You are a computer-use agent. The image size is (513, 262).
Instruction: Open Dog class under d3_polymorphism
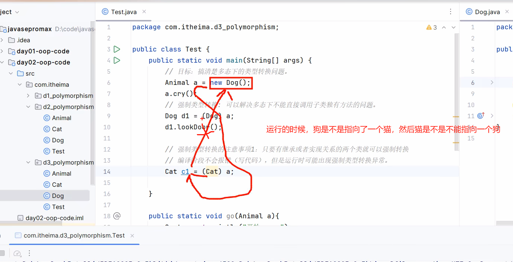pyautogui.click(x=54, y=196)
